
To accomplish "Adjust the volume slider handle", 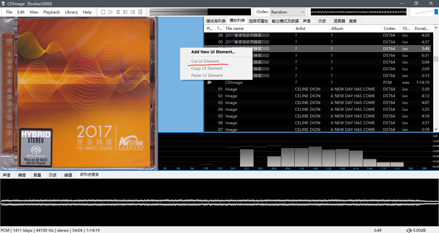I will point(436,12).
